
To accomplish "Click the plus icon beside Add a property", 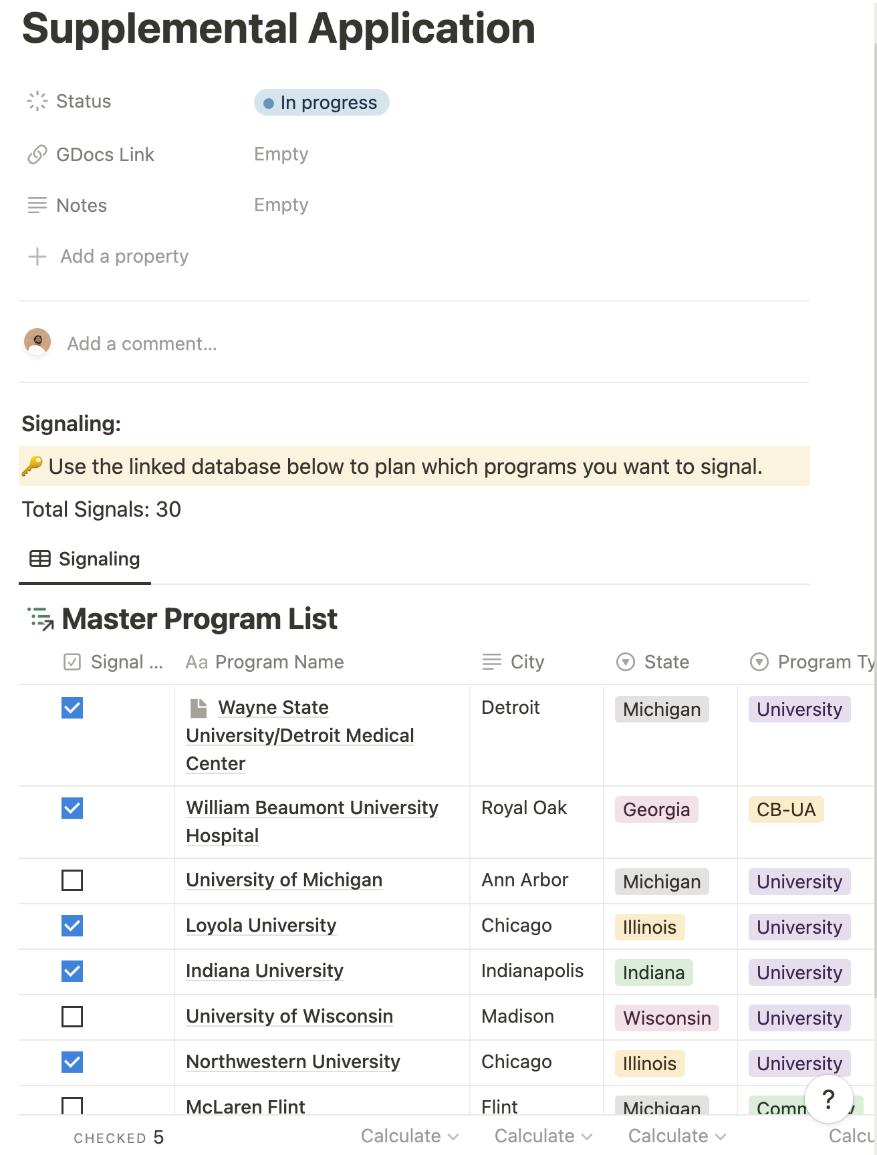I will (37, 257).
